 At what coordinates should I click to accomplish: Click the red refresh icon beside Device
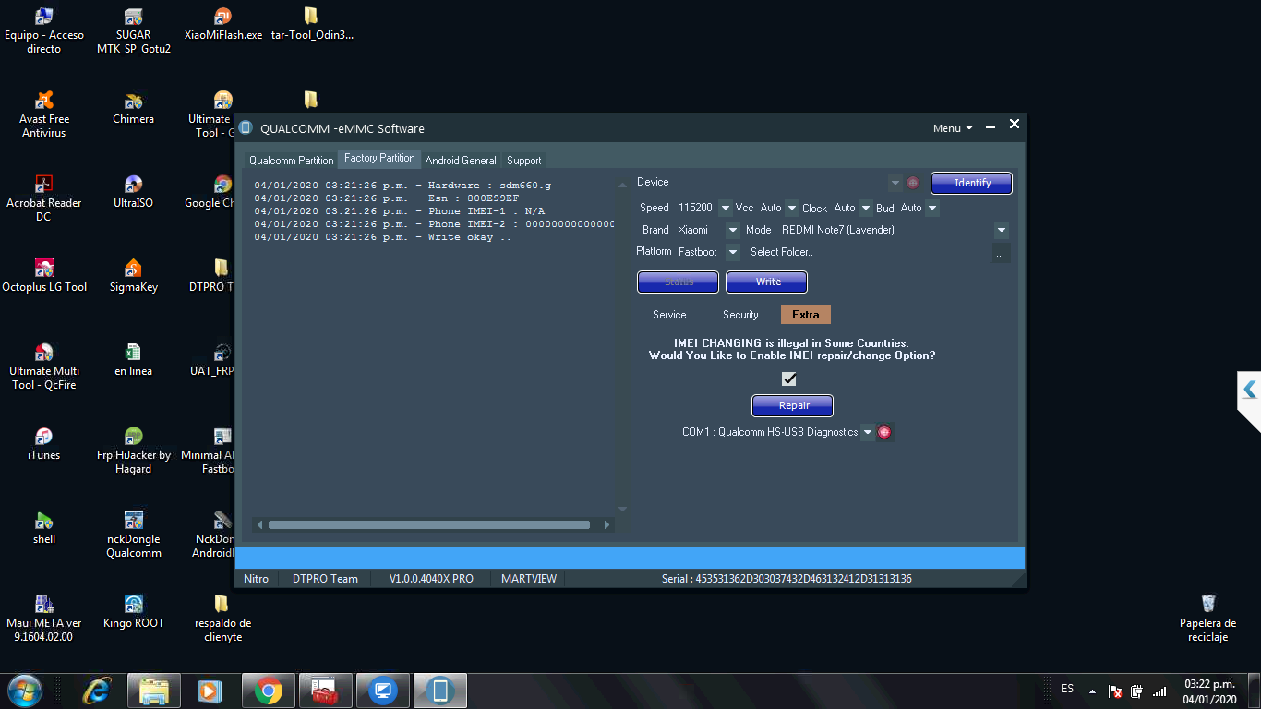912,183
